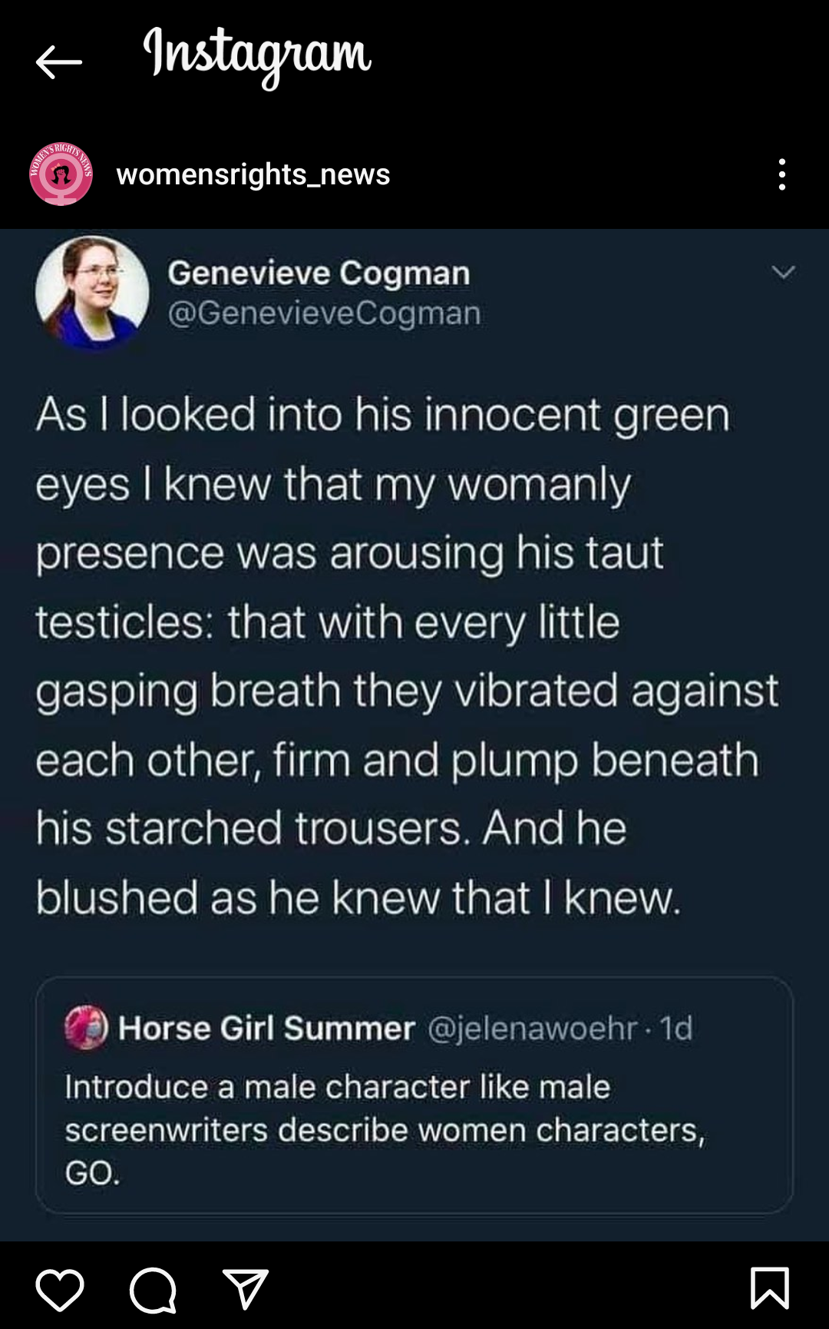
Task: Expand the tweet's chevron dropdown
Action: pos(783,272)
